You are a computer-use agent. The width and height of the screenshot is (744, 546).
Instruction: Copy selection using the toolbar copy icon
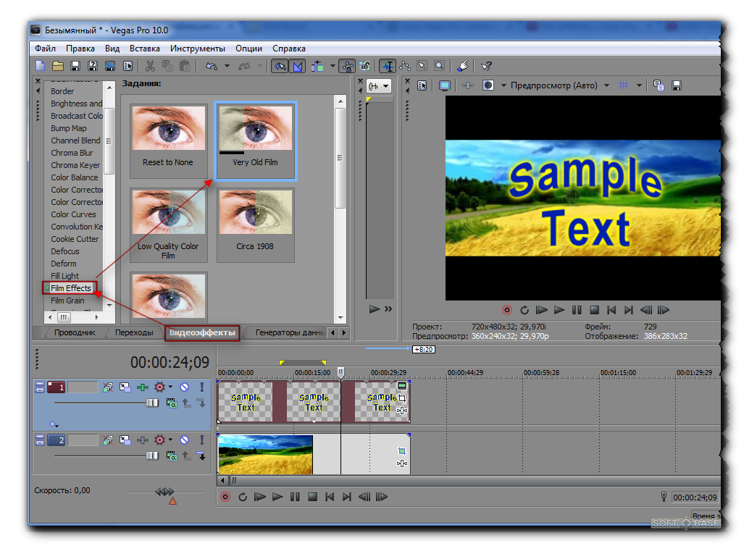(167, 66)
